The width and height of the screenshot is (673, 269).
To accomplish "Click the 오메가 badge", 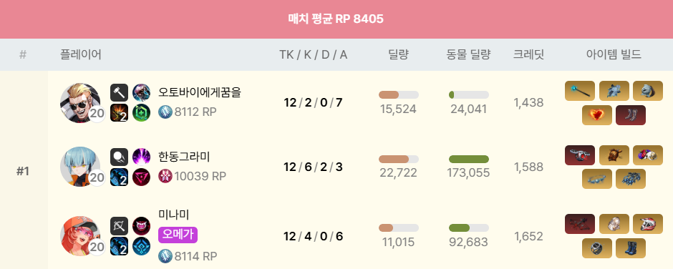I will coord(178,235).
